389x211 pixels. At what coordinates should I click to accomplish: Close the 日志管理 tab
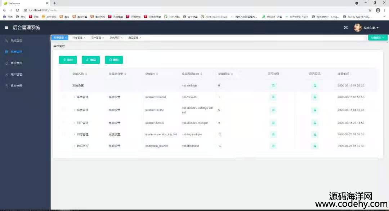(x=85, y=38)
